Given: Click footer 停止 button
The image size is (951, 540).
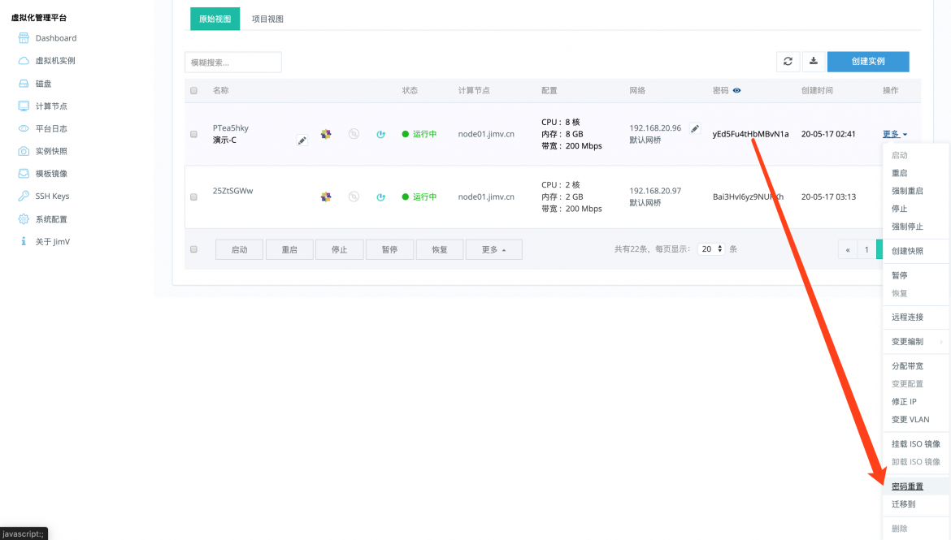Looking at the screenshot, I should point(340,249).
